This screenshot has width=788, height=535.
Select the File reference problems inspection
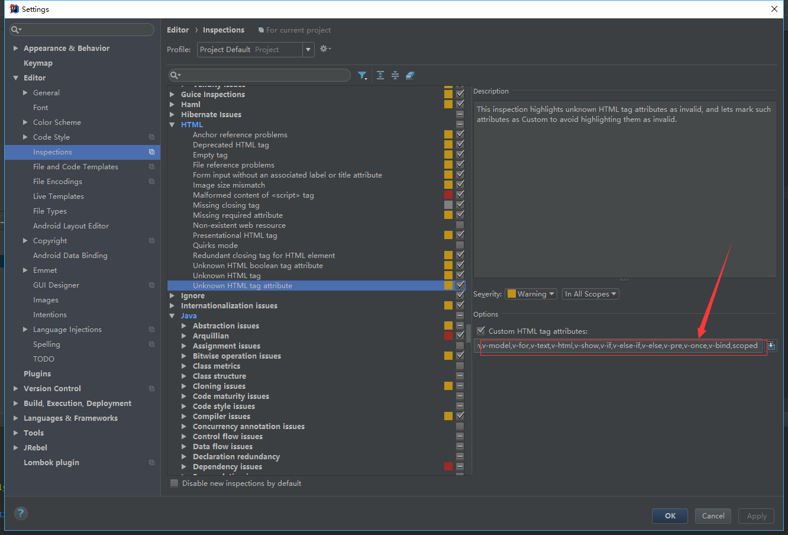pos(234,165)
